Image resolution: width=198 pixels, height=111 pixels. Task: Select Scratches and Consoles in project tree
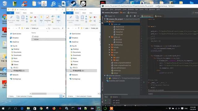(x=117, y=81)
